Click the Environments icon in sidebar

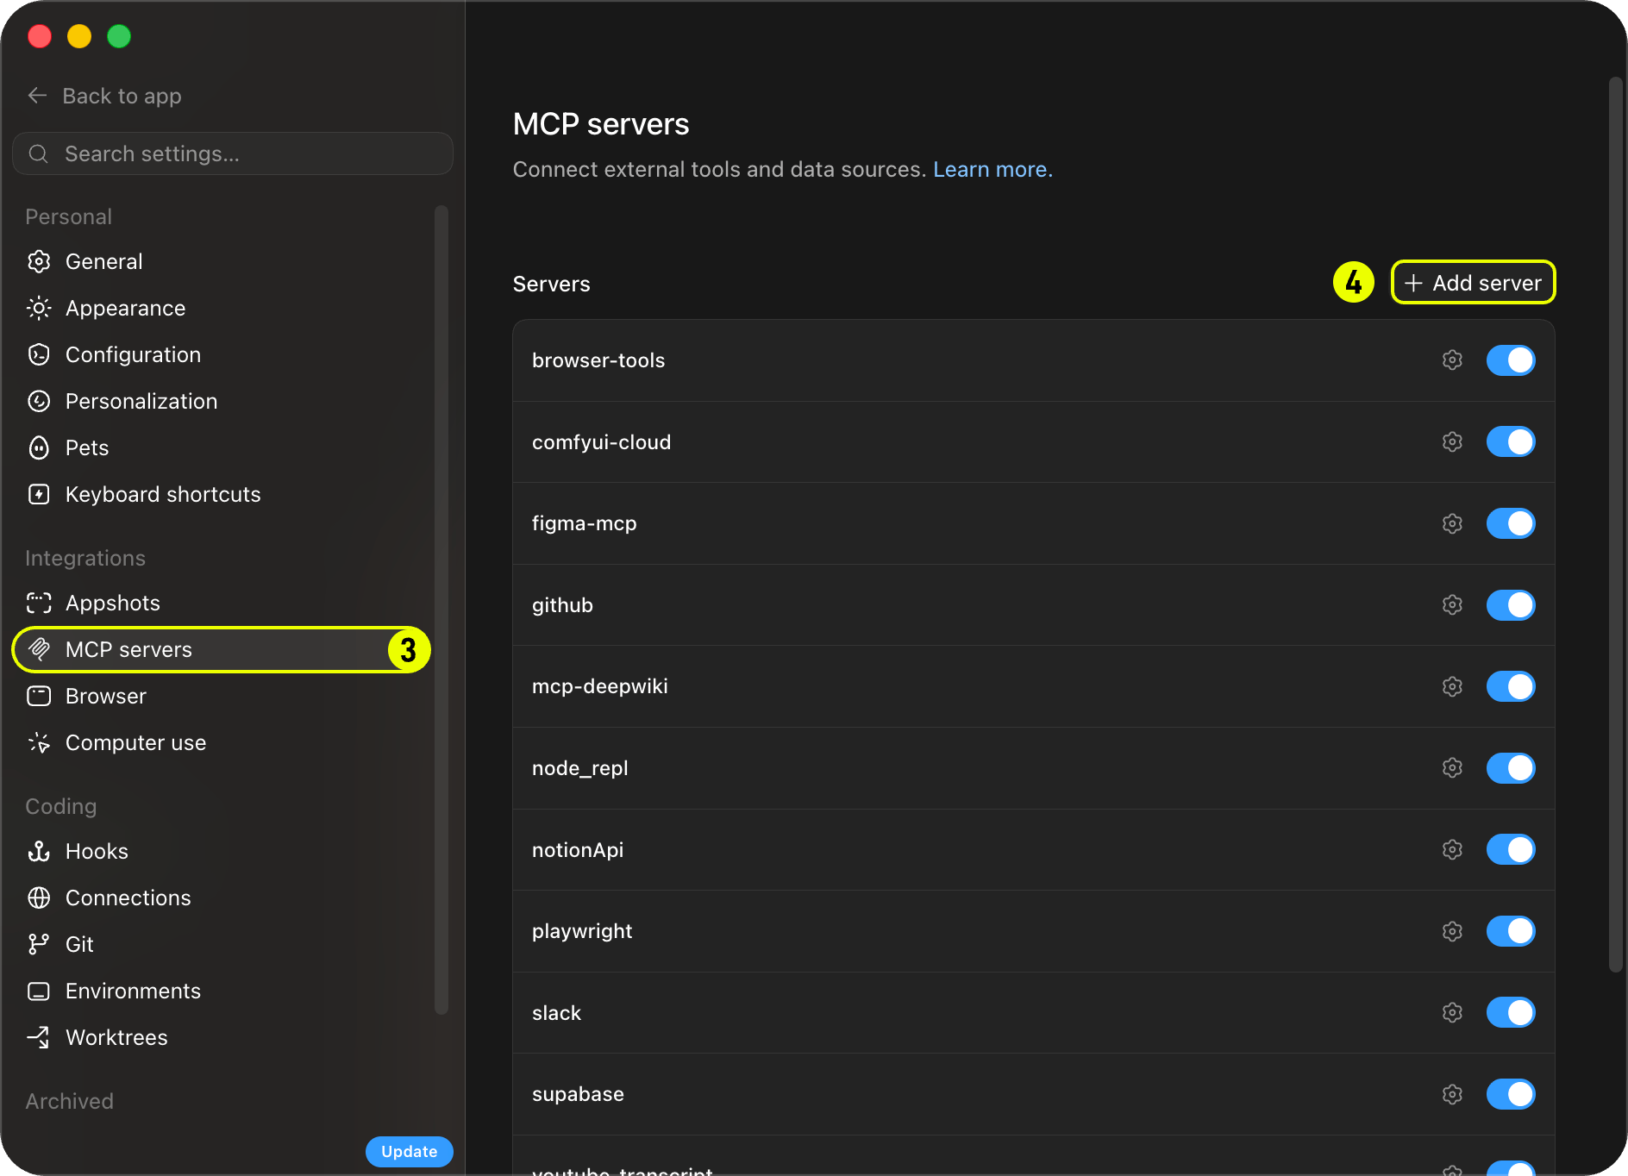39,991
